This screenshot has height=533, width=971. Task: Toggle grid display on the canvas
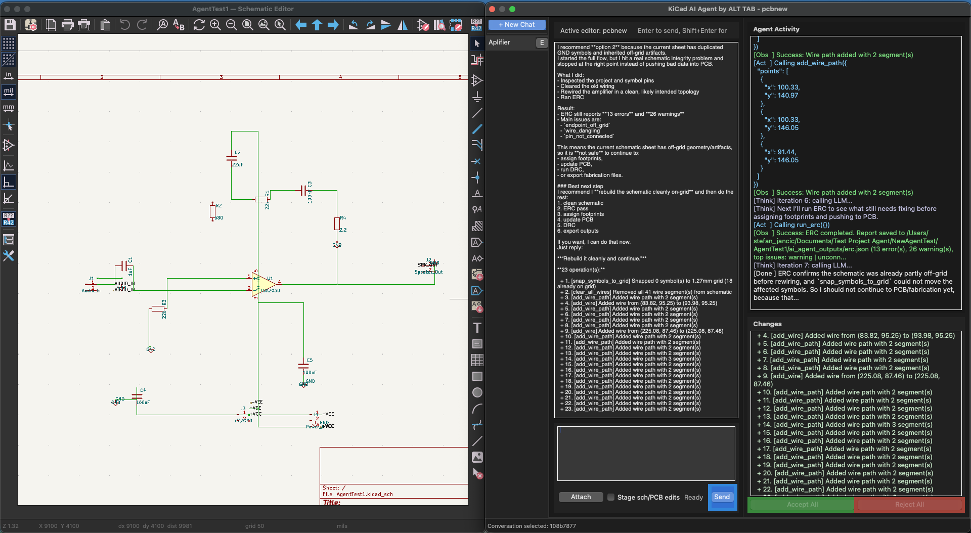(9, 43)
